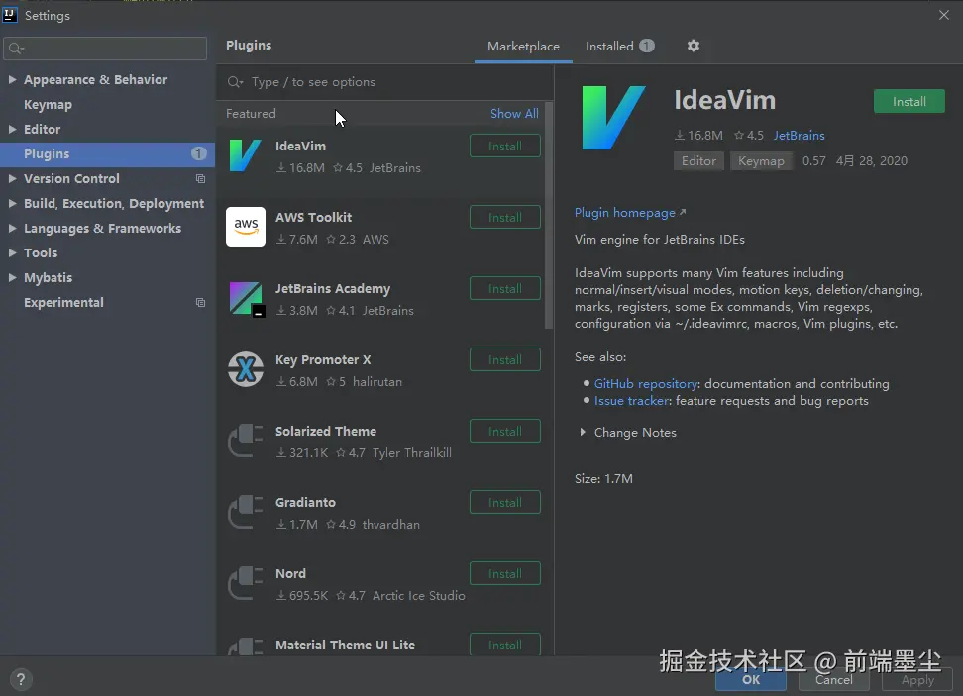Expand the Change Notes section
The image size is (963, 696).
click(583, 432)
